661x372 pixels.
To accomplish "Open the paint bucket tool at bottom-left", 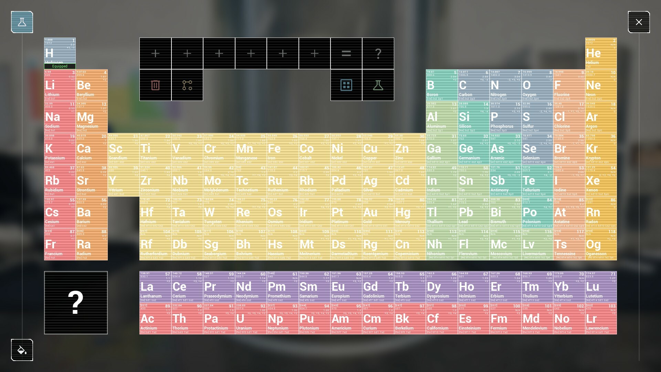I will pyautogui.click(x=22, y=350).
